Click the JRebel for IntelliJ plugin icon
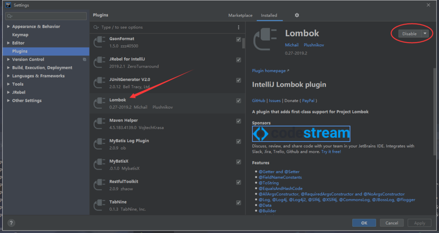439x233 pixels. (x=99, y=62)
